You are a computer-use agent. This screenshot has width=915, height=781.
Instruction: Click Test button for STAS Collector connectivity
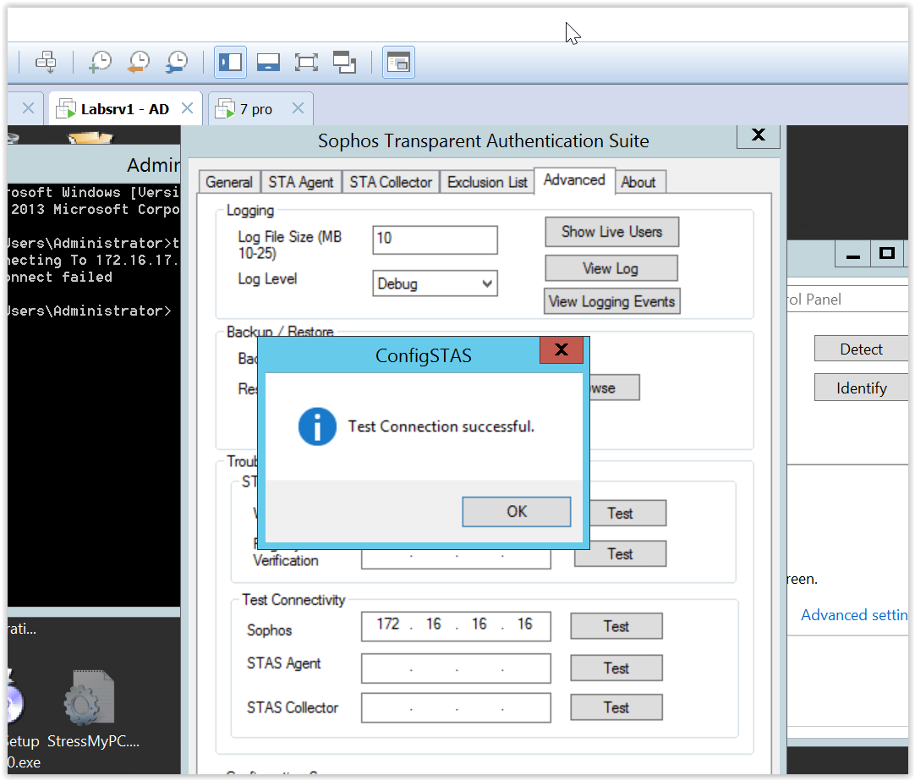tap(616, 707)
